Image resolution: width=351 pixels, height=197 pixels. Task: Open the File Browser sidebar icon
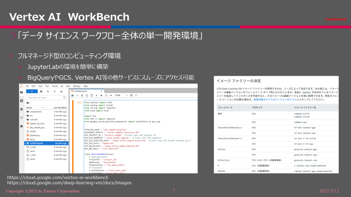[x=21, y=92]
